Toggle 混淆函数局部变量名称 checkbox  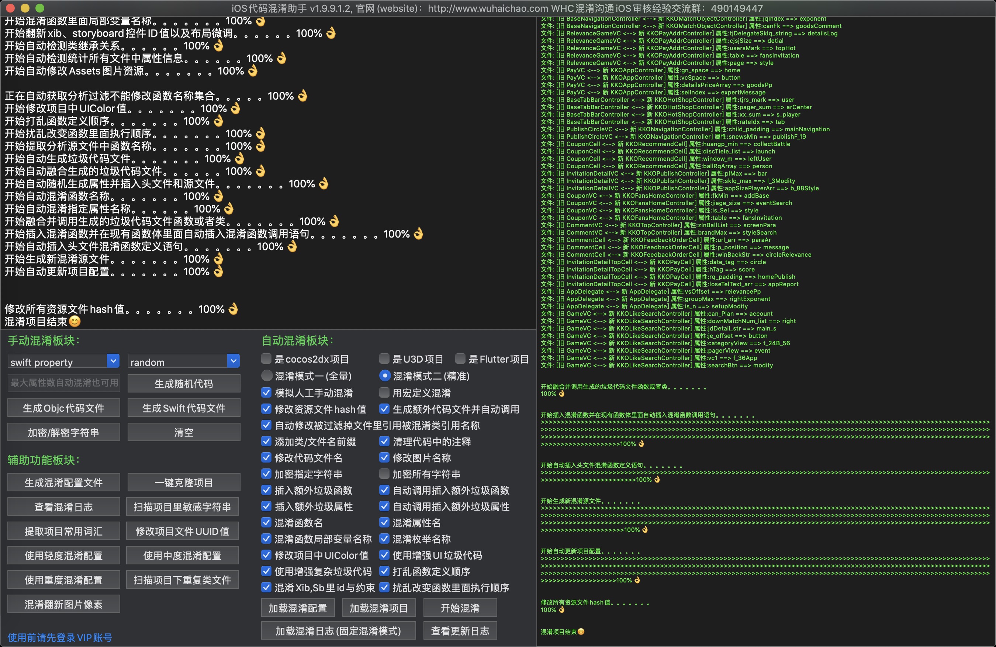tap(266, 539)
